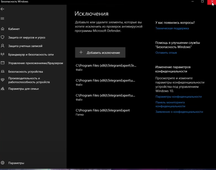The width and height of the screenshot is (216, 170).
Task: Click the Исключения page heading
Action: tap(91, 14)
